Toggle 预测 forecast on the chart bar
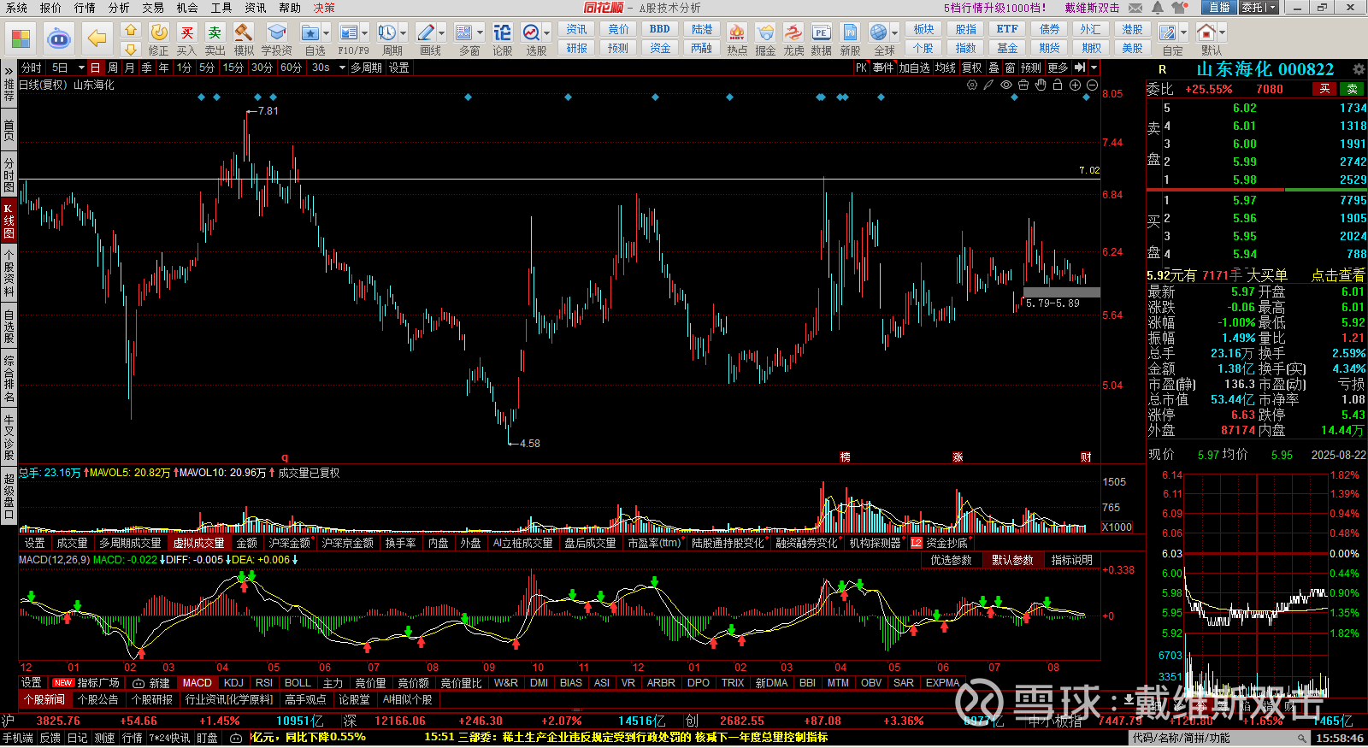1368x748 pixels. (1031, 68)
